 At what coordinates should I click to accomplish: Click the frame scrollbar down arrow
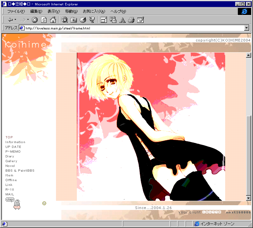tap(248, 198)
